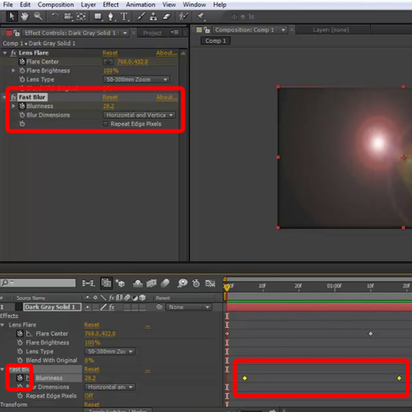
Task: Open Blur Dimensions dropdown in Effect Controls
Action: (139, 115)
